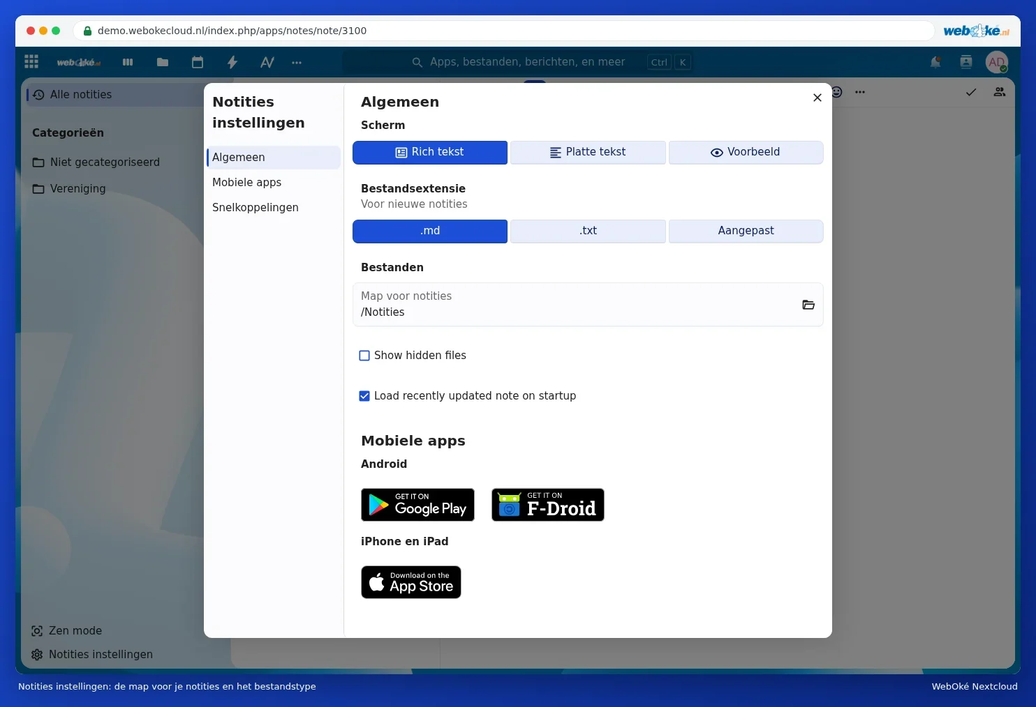Uncheck Load recently updated note on startup

[364, 396]
